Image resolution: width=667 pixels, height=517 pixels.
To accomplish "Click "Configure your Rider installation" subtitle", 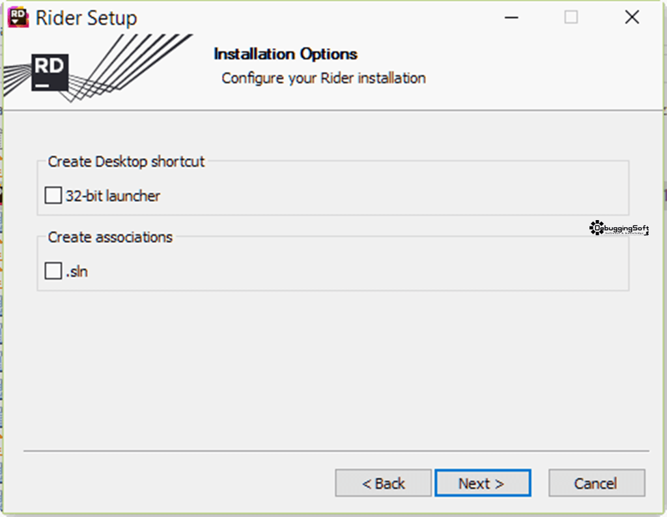I will 324,79.
